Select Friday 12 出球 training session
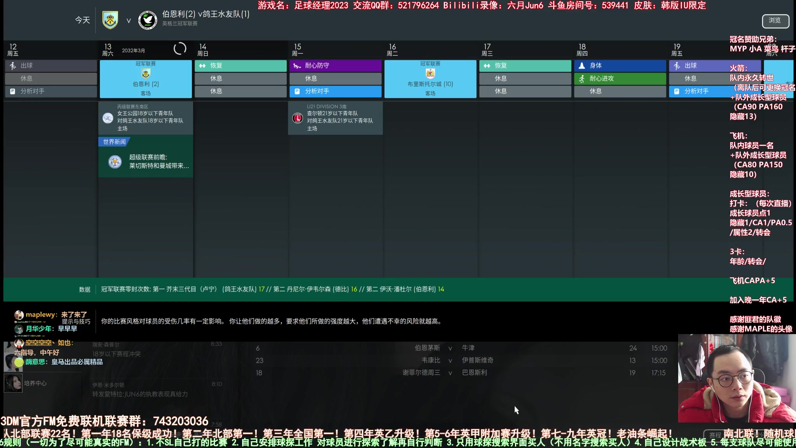 click(x=51, y=66)
